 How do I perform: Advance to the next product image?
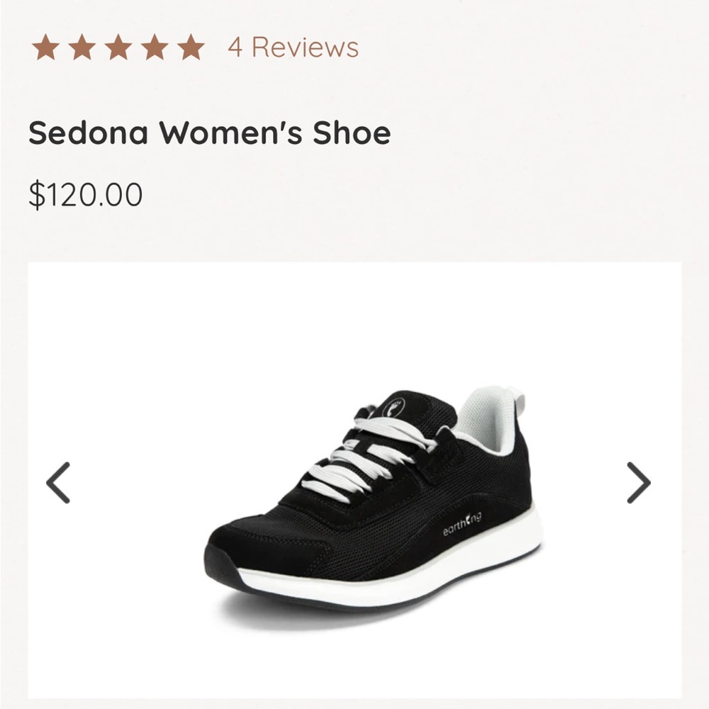click(638, 483)
